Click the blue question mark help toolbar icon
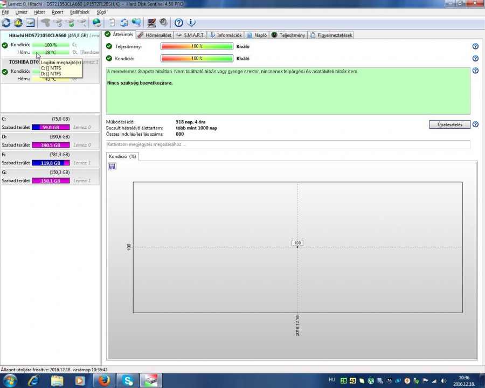485x388 pixels. pyautogui.click(x=178, y=23)
